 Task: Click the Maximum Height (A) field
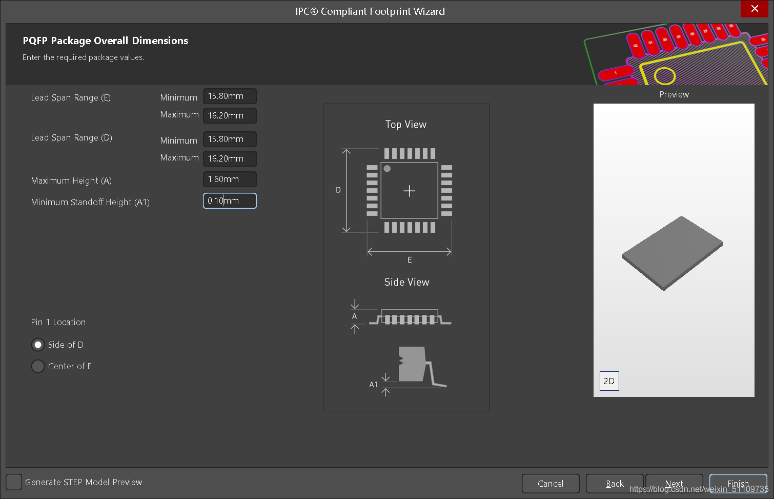point(230,179)
